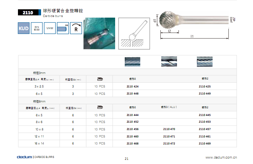
Task: Select part number 2110 468
Action: pos(132,143)
